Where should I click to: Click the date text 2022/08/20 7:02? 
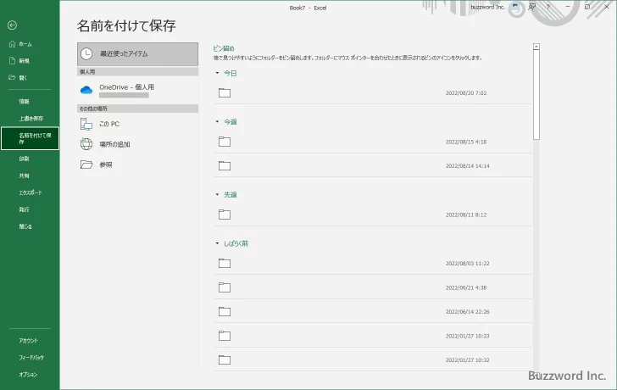pos(466,93)
